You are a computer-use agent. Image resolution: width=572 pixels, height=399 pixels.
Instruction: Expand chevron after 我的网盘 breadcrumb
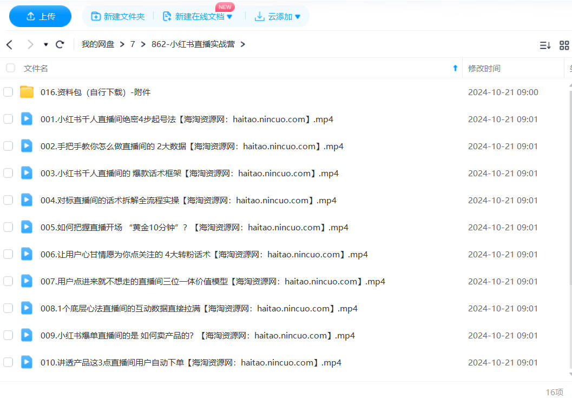pyautogui.click(x=122, y=44)
